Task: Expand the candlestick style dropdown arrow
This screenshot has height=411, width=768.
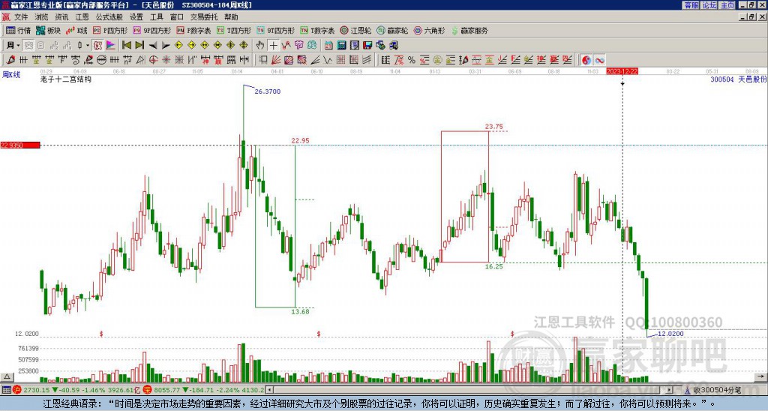Action: click(88, 46)
